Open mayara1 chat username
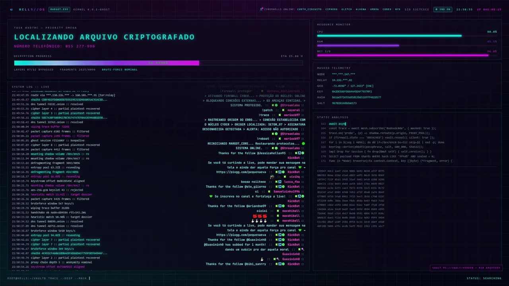 point(293,110)
